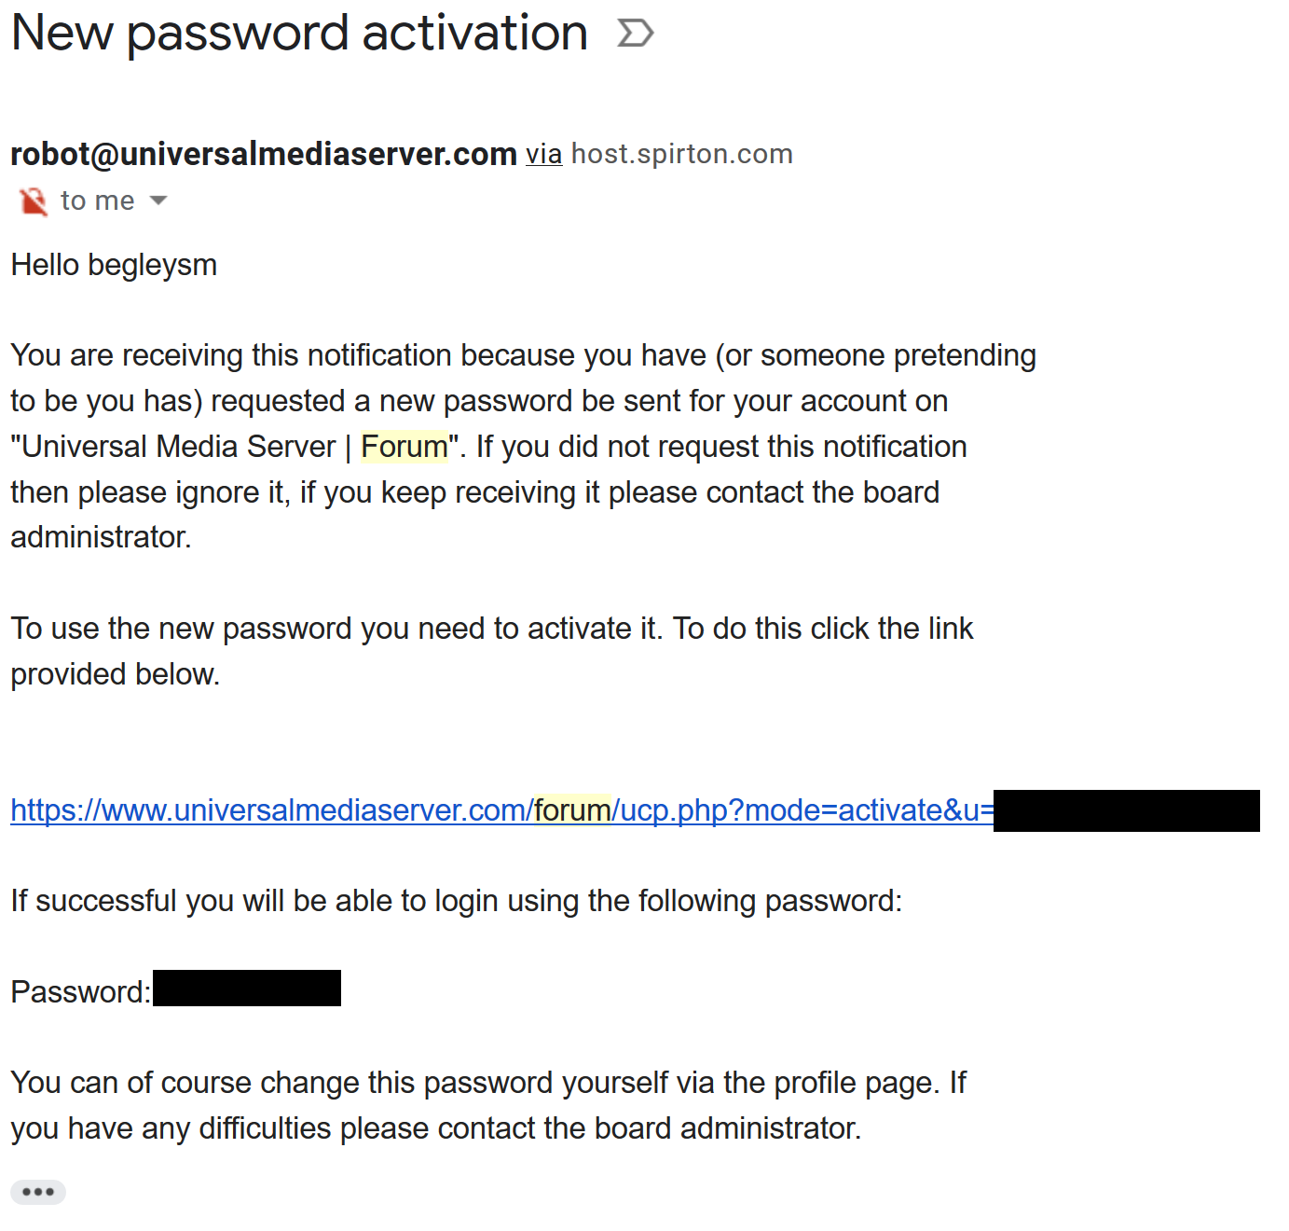Click the "to me" recipient text
1289x1231 pixels.
tap(97, 201)
